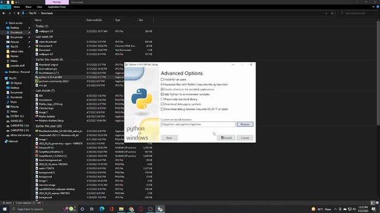
Task: Open the address bar history dropdown
Action: point(327,13)
